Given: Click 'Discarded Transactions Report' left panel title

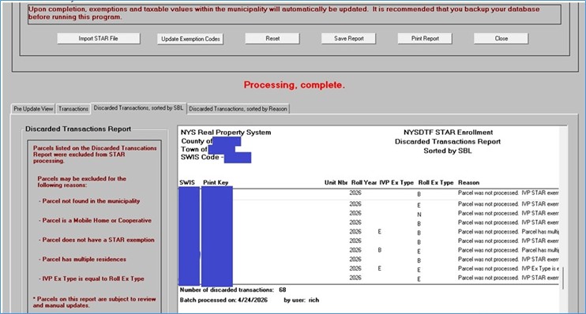Looking at the screenshot, I should tap(78, 129).
